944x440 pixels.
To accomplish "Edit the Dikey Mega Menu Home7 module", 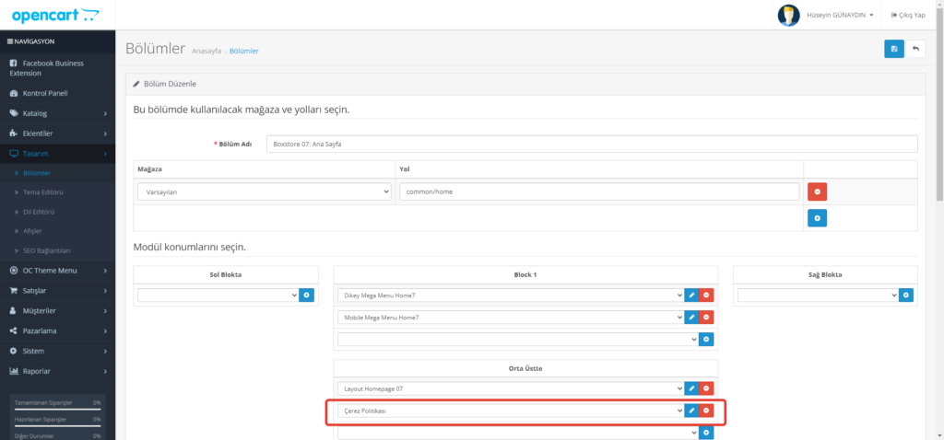I will 691,295.
